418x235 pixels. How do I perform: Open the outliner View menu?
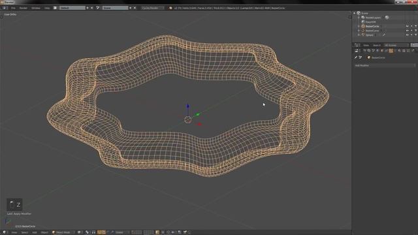coord(366,45)
